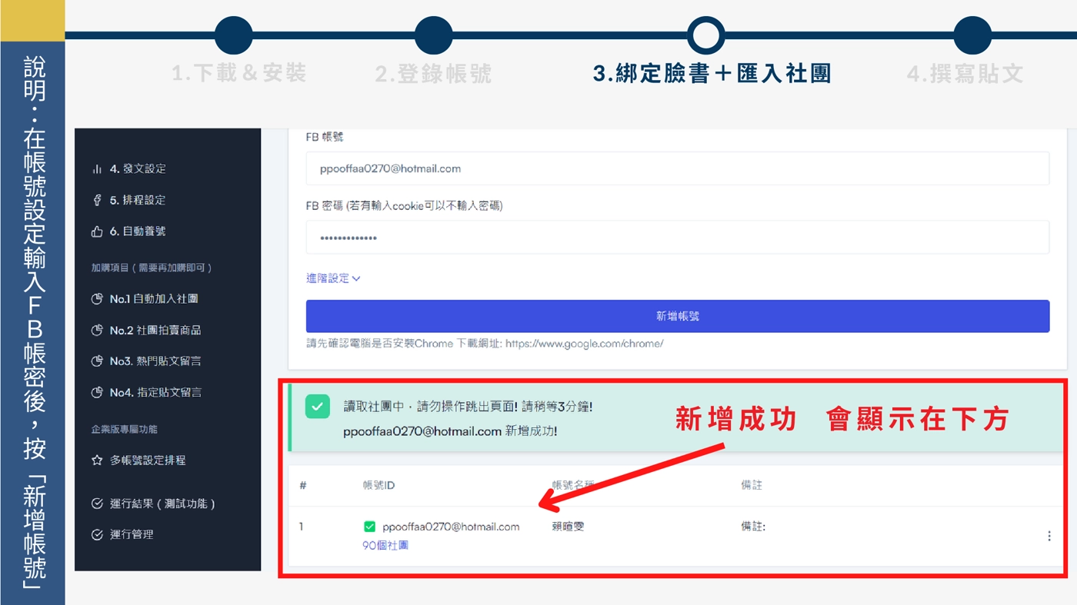The height and width of the screenshot is (605, 1077).
Task: Click the FB 密碼 password field
Action: pyautogui.click(x=677, y=238)
